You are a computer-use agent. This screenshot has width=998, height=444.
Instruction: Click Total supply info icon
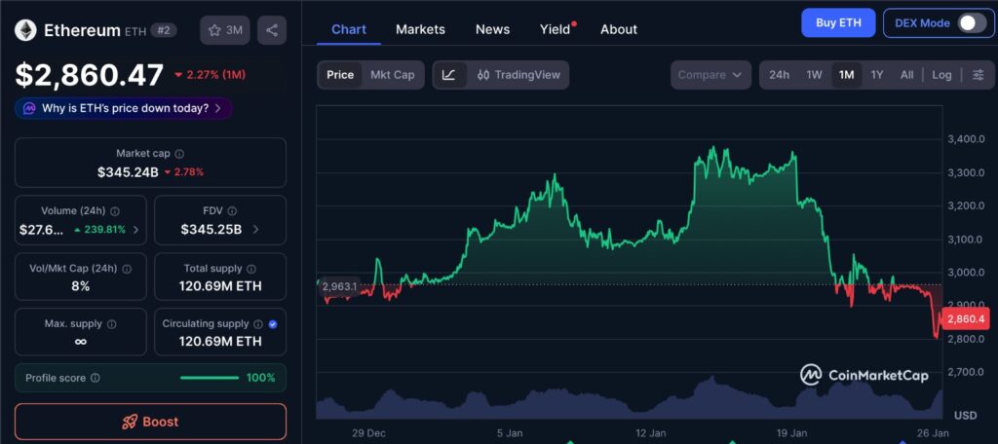tap(251, 269)
